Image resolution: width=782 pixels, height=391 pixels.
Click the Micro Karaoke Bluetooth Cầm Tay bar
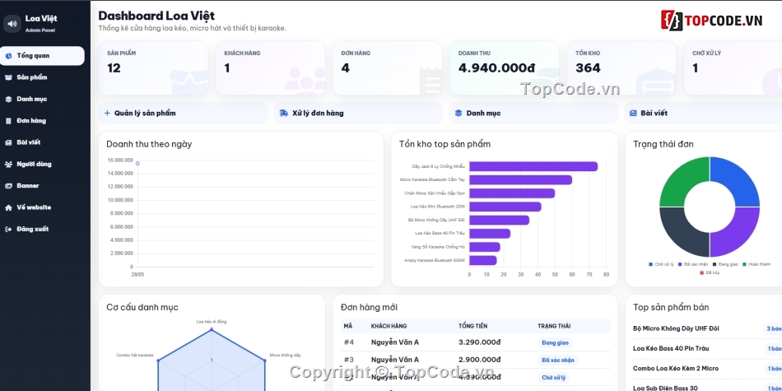[x=521, y=180]
